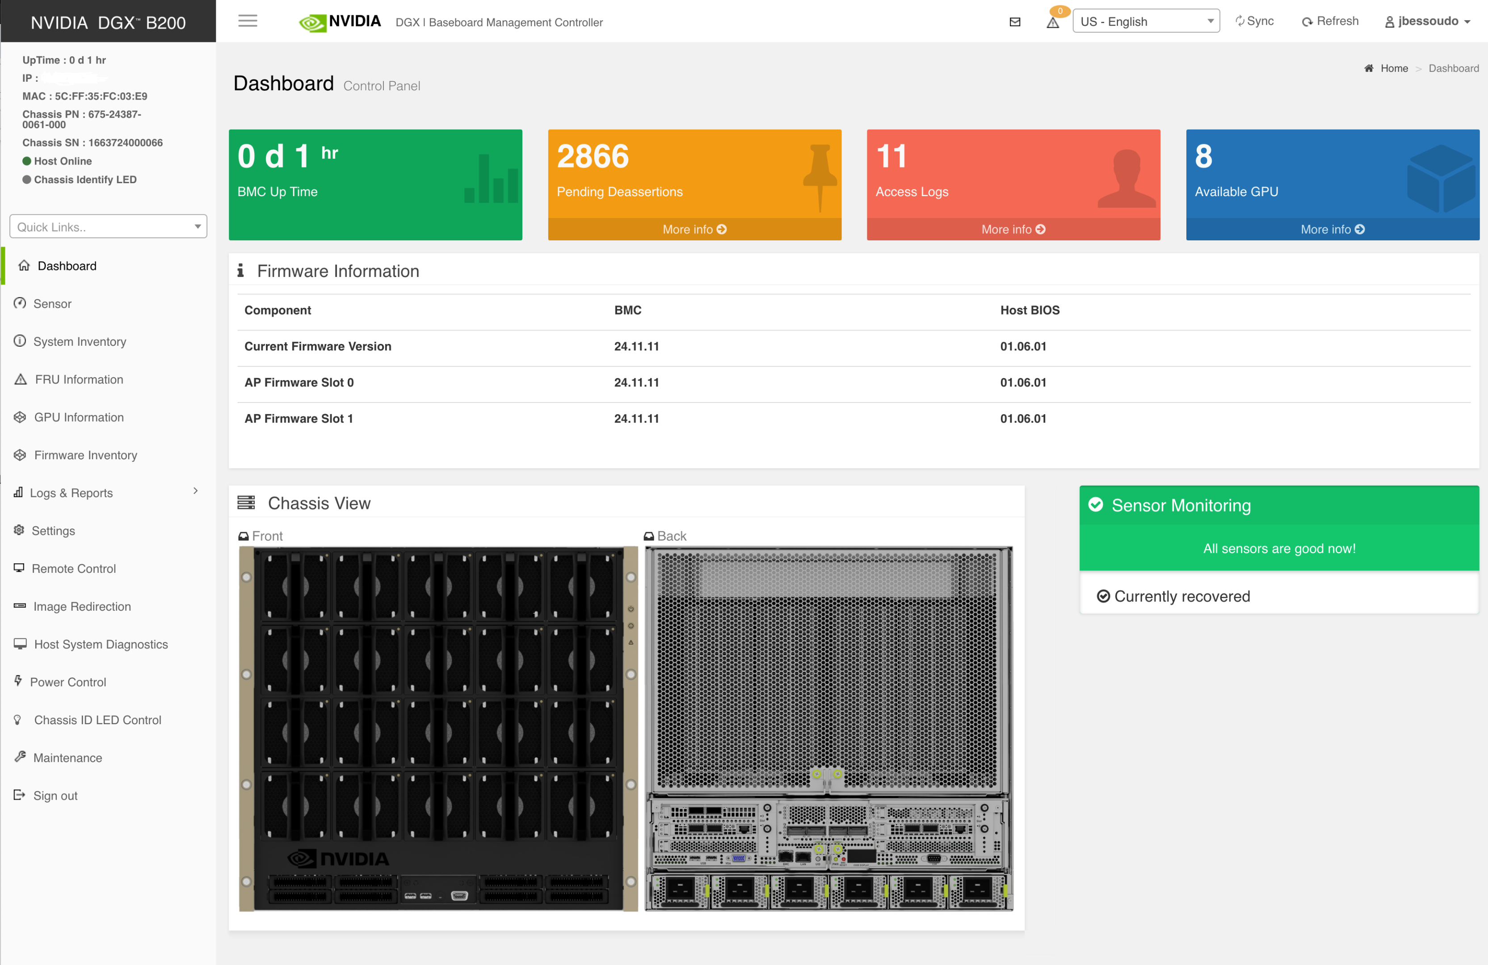Click the Front chassis image

click(x=438, y=728)
